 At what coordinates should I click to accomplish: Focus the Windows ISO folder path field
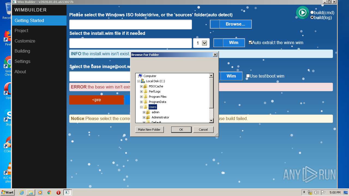click(x=131, y=24)
